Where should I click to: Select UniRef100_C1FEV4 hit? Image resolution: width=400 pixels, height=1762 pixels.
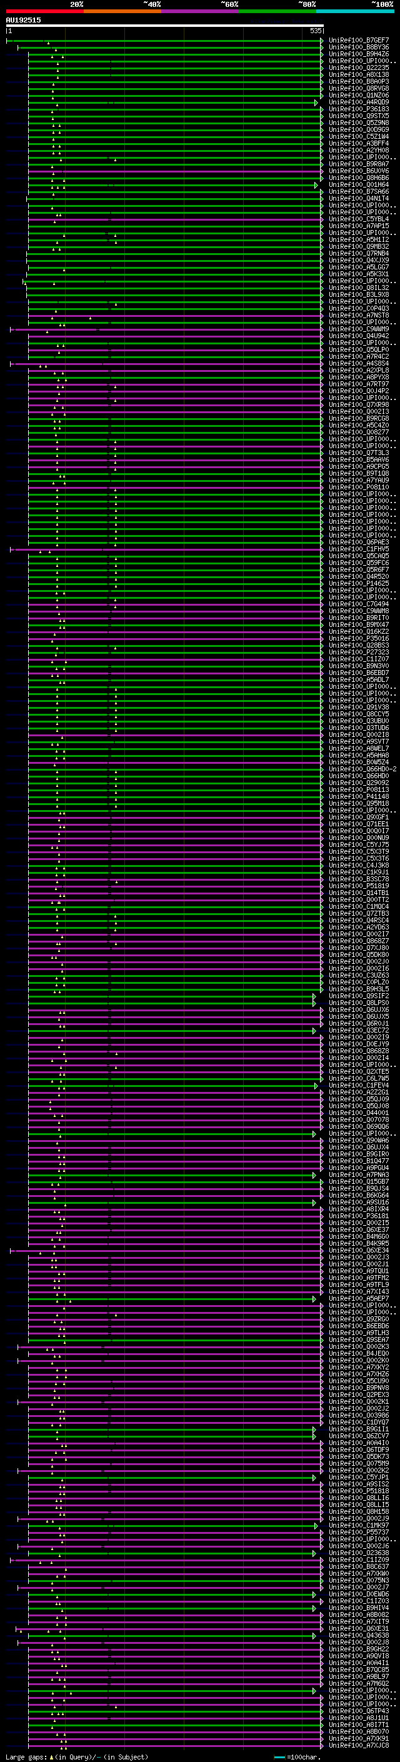tap(358, 1086)
